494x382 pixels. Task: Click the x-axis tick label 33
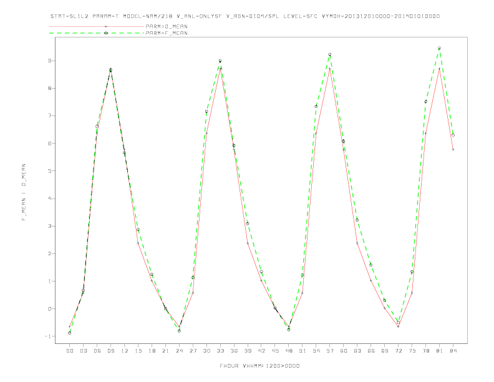(220, 351)
